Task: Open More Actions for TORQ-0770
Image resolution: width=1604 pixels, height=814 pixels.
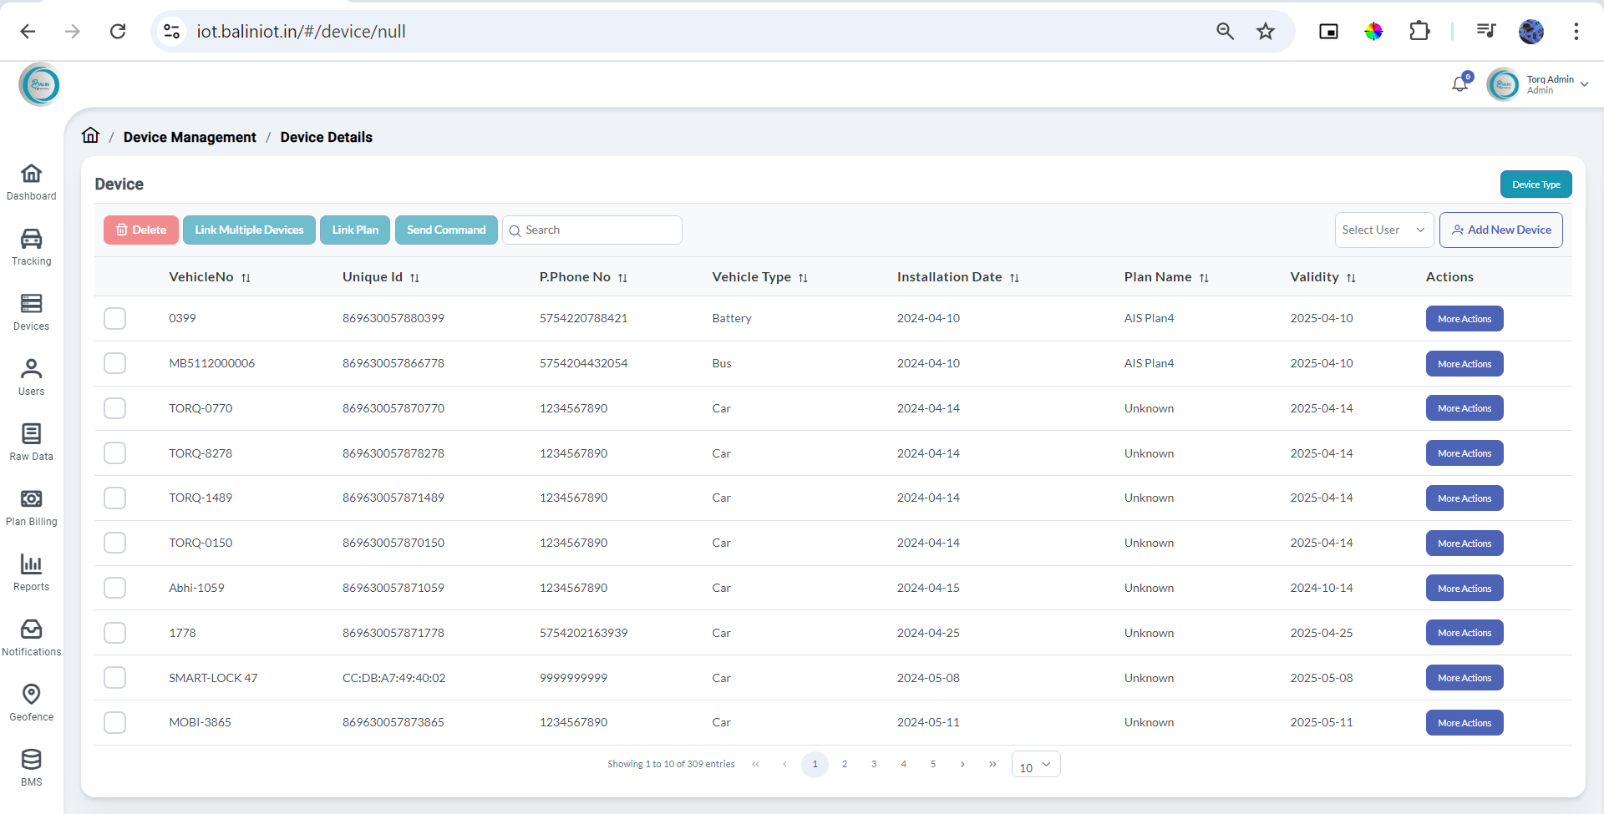Action: click(x=1464, y=408)
